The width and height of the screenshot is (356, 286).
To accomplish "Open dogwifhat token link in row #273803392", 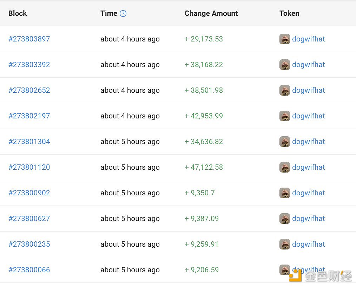I will tap(308, 65).
